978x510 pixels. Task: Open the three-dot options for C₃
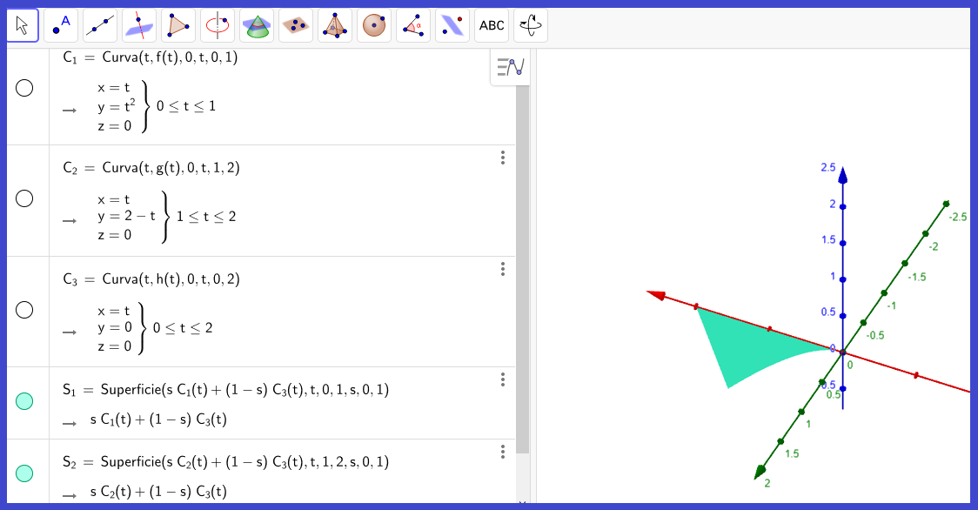[x=503, y=269]
